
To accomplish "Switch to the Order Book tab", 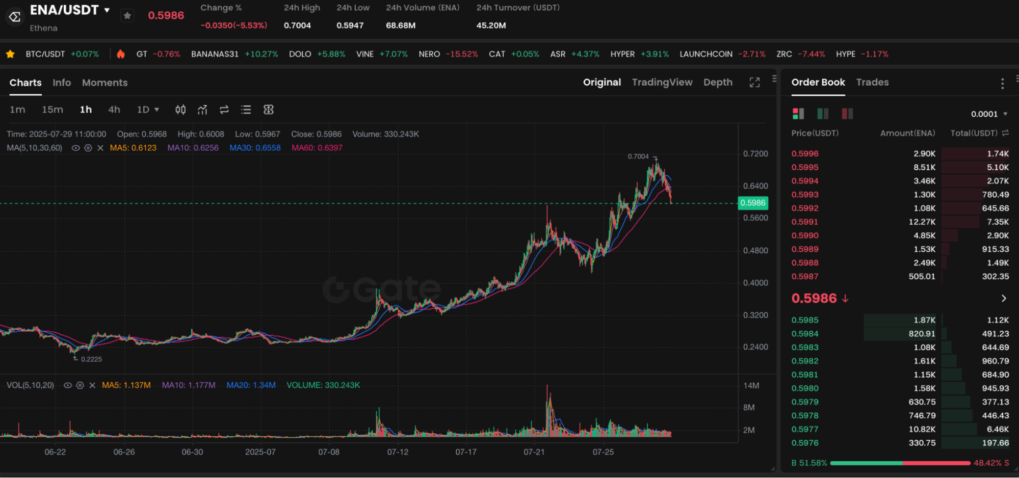I will click(x=818, y=82).
